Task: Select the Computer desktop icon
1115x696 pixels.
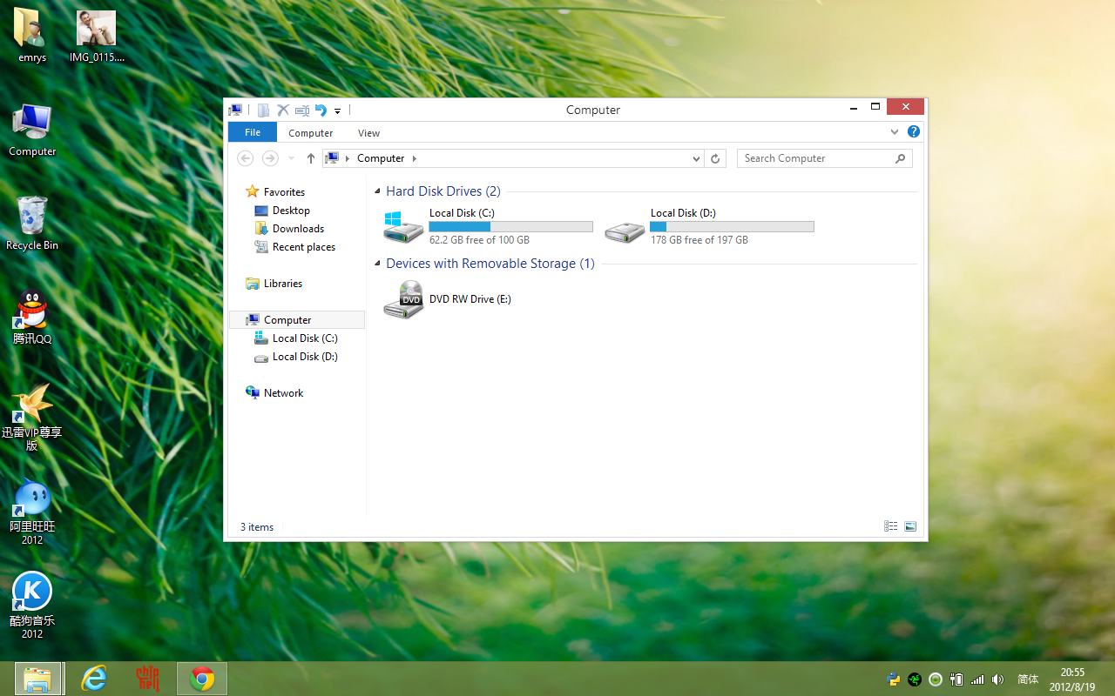Action: [32, 130]
